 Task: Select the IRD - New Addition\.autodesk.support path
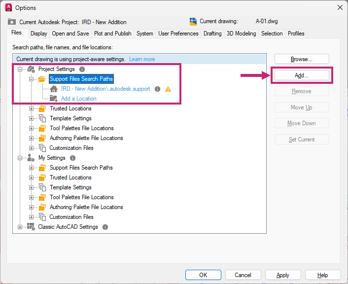tap(105, 89)
